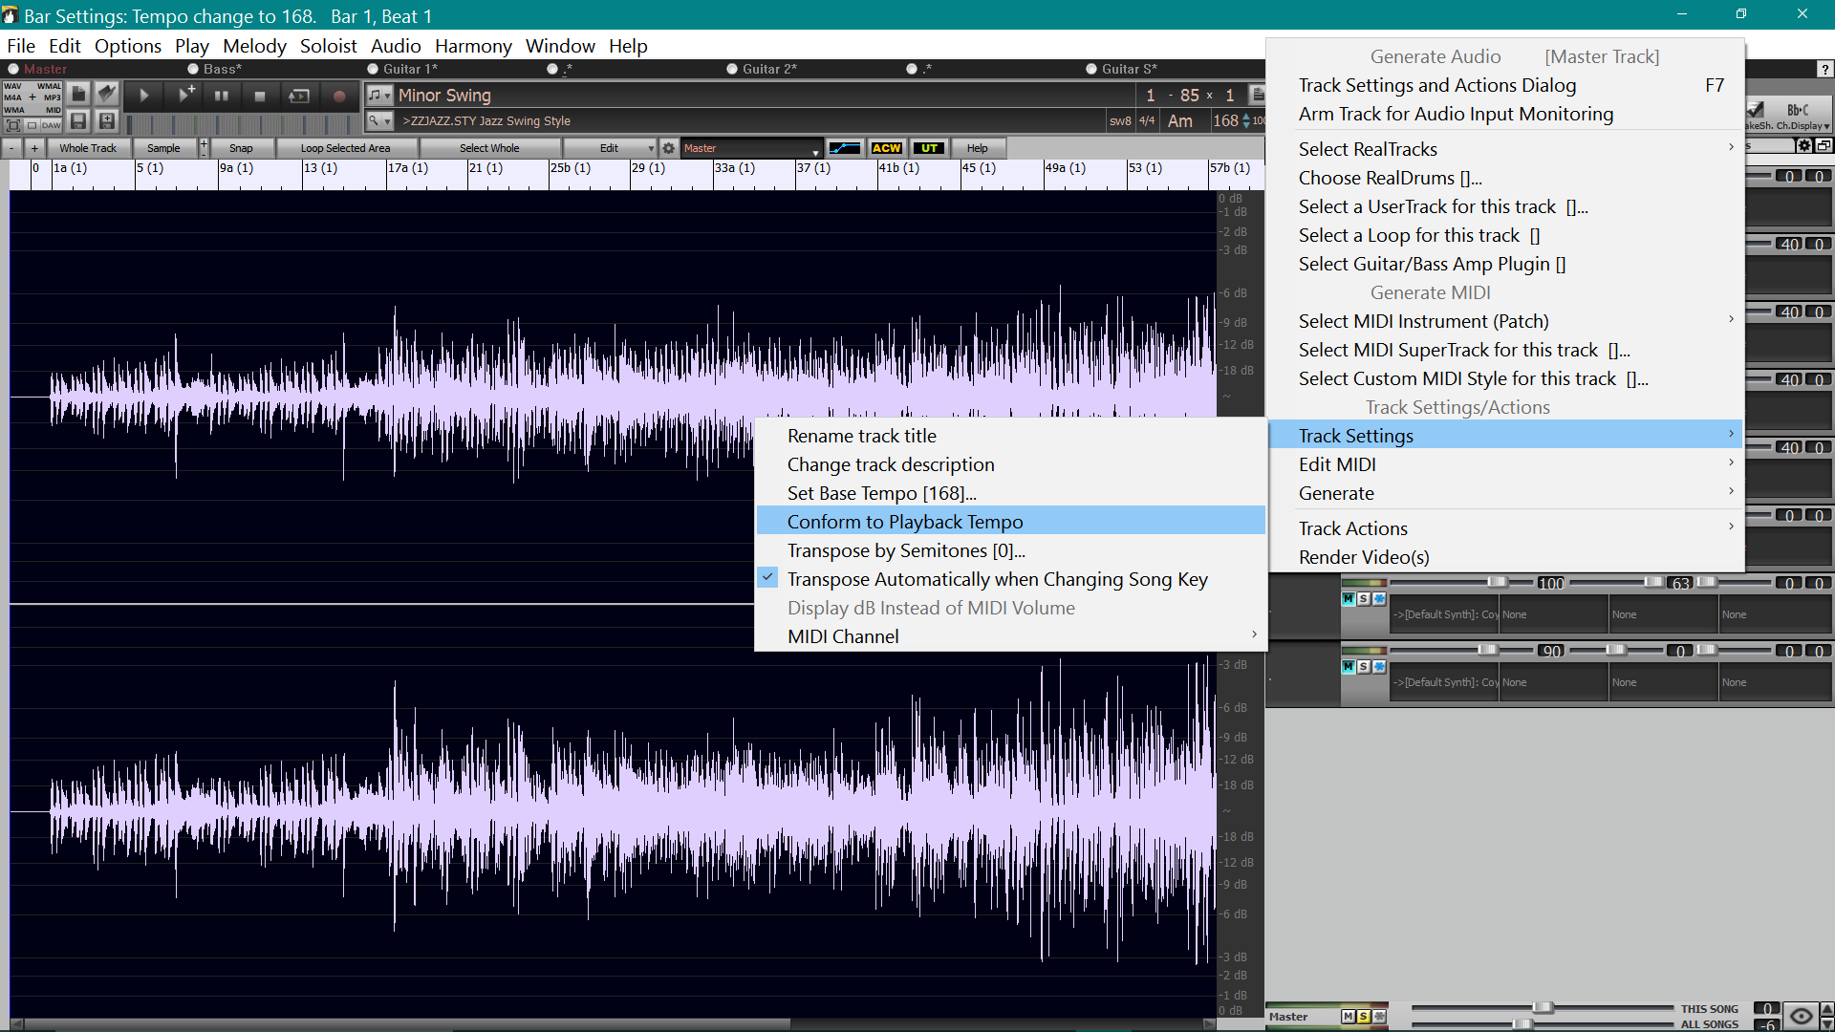Mute the track with volume 100
This screenshot has height=1032, width=1835.
point(1348,599)
